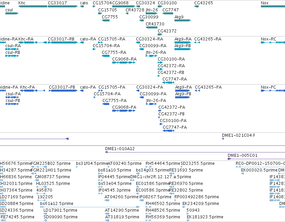
Task: Select the Khc gene feature
Action: (33, 6)
